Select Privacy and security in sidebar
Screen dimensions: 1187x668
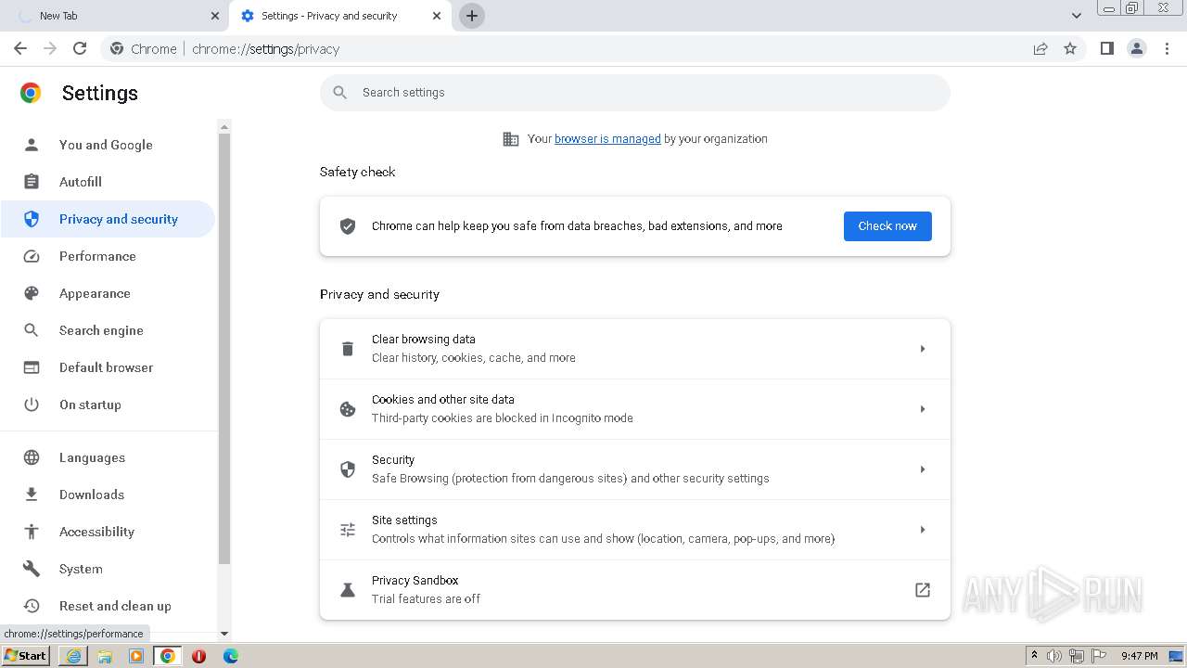click(x=108, y=219)
